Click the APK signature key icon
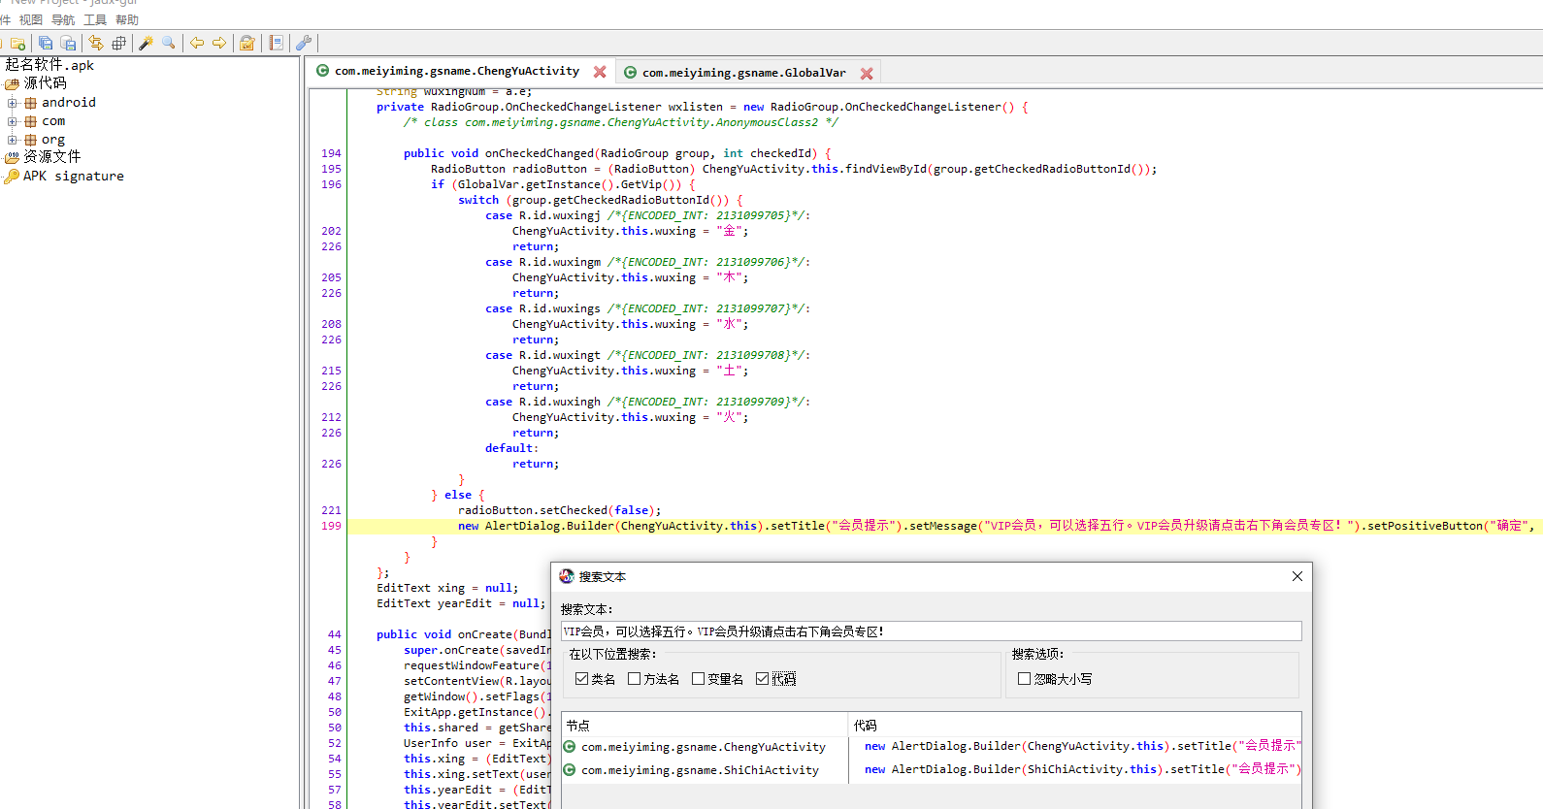Viewport: 1543px width, 809px height. point(12,177)
